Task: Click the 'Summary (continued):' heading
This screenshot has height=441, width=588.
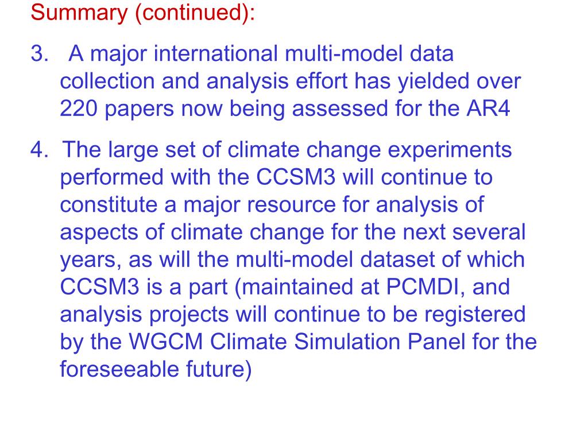Action: click(x=143, y=13)
